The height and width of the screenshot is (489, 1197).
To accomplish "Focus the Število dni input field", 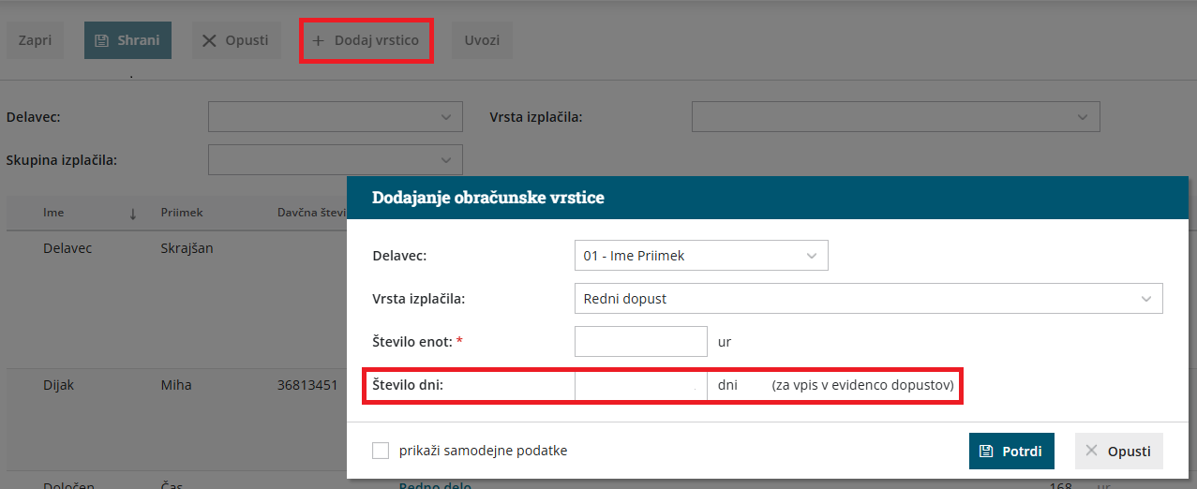I will pos(640,385).
